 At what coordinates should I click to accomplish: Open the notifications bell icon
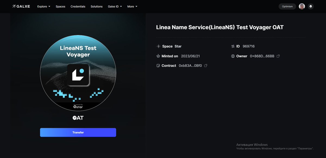pos(311,6)
